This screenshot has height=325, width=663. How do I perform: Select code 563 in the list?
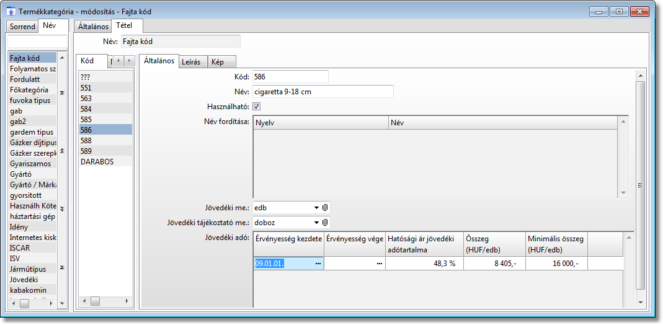click(105, 99)
